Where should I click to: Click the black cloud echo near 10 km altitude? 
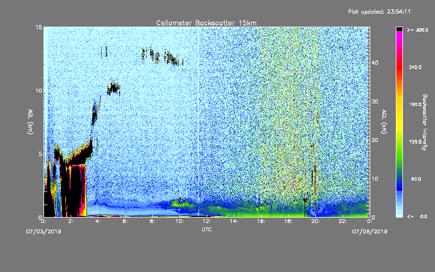click(114, 88)
